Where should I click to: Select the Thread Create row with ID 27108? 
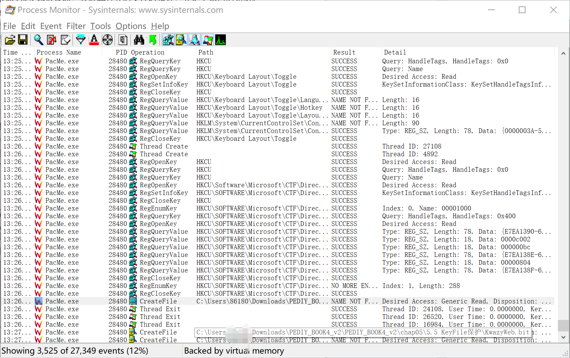click(x=278, y=146)
